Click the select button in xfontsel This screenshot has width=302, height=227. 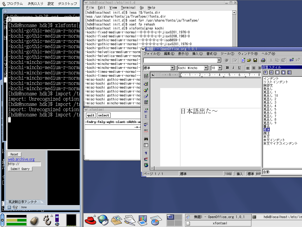pos(104,115)
